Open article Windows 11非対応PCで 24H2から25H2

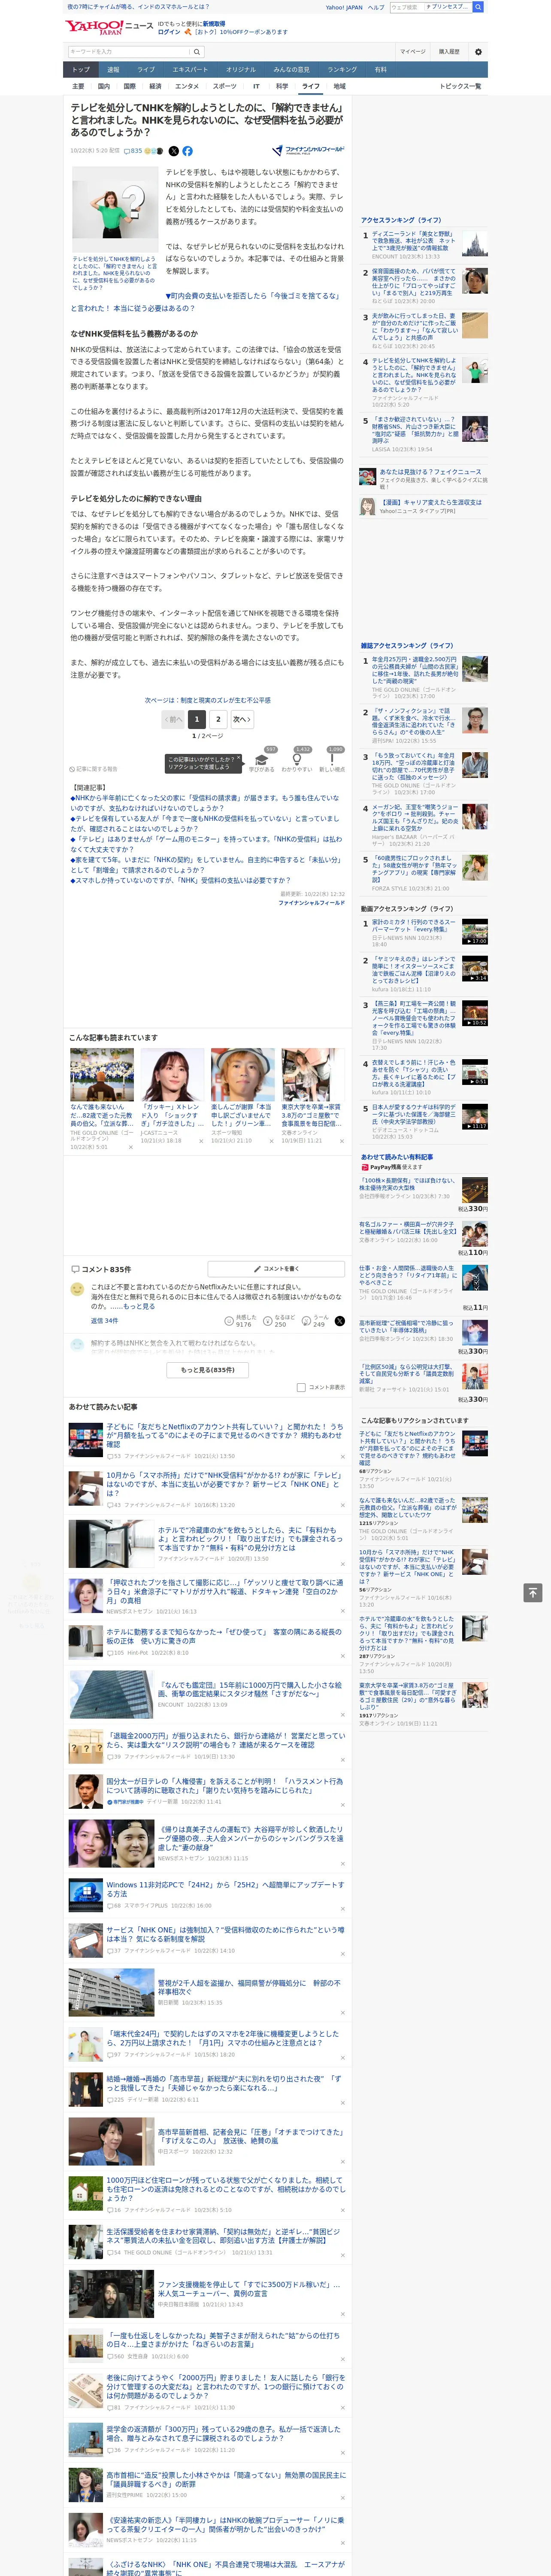pos(224,1889)
